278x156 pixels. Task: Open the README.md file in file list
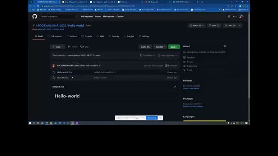tap(63, 78)
